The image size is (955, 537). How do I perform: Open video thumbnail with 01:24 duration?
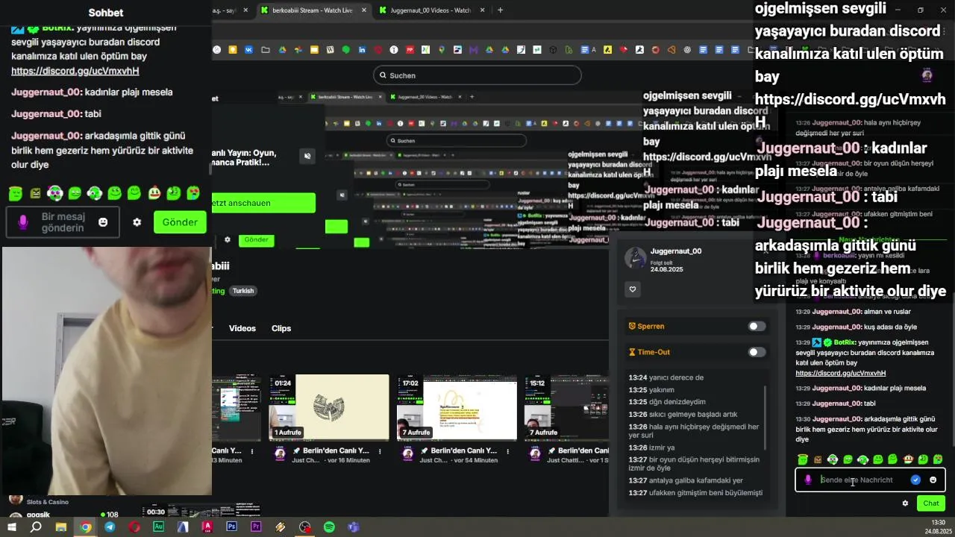[329, 407]
